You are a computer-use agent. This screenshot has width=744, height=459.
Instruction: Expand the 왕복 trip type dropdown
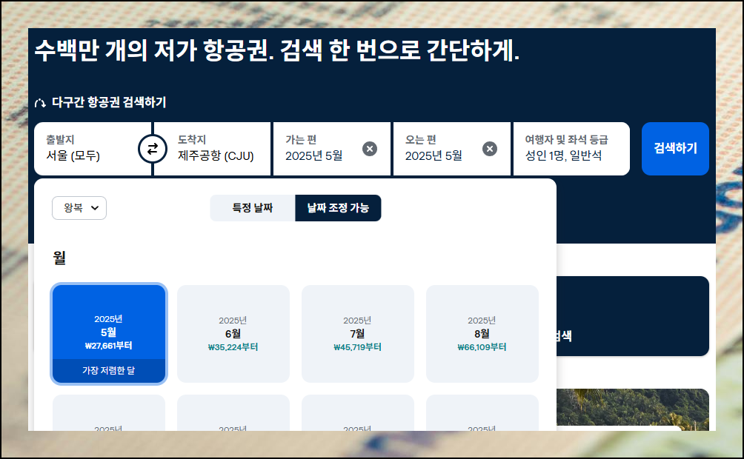(79, 208)
